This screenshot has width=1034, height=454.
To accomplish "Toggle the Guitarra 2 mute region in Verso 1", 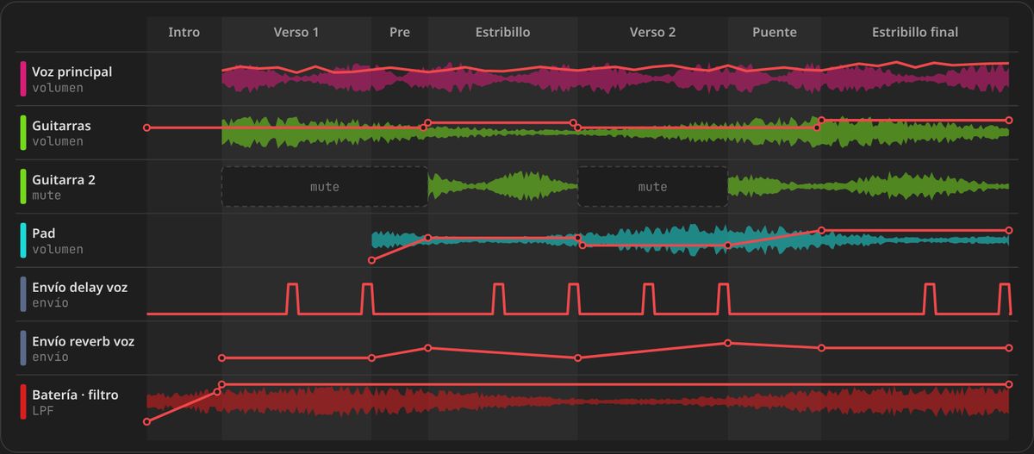I will [x=325, y=186].
